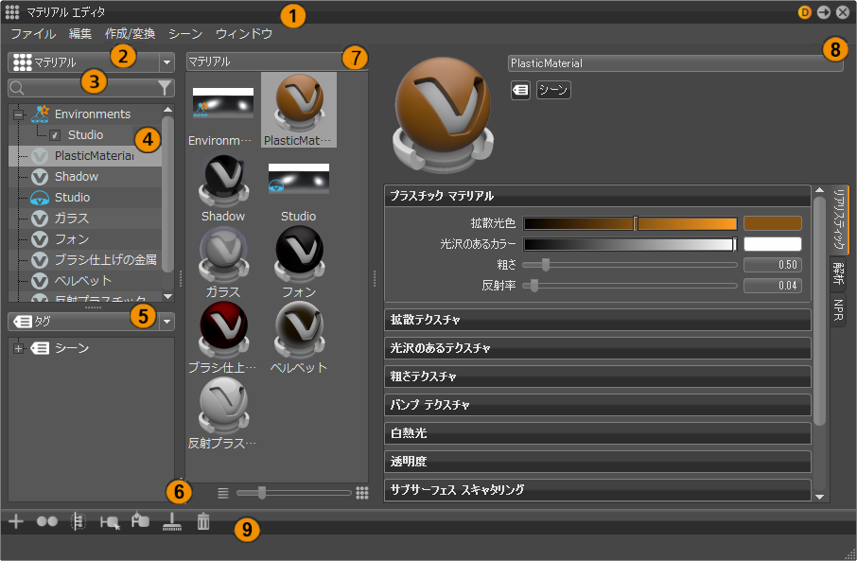Click the apply-to-selected flag icon in bottom toolbar
Viewport: 857px width, 561px height.
(140, 520)
